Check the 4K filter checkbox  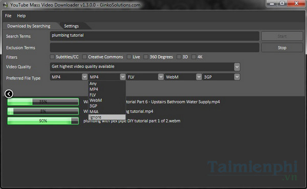tap(193, 57)
